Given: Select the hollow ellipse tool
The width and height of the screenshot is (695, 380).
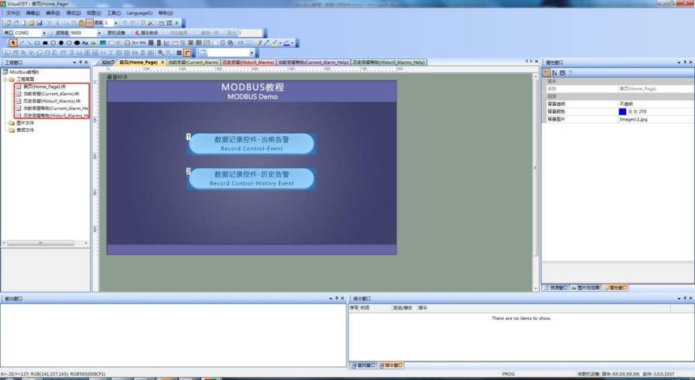Looking at the screenshot, I should point(69,43).
